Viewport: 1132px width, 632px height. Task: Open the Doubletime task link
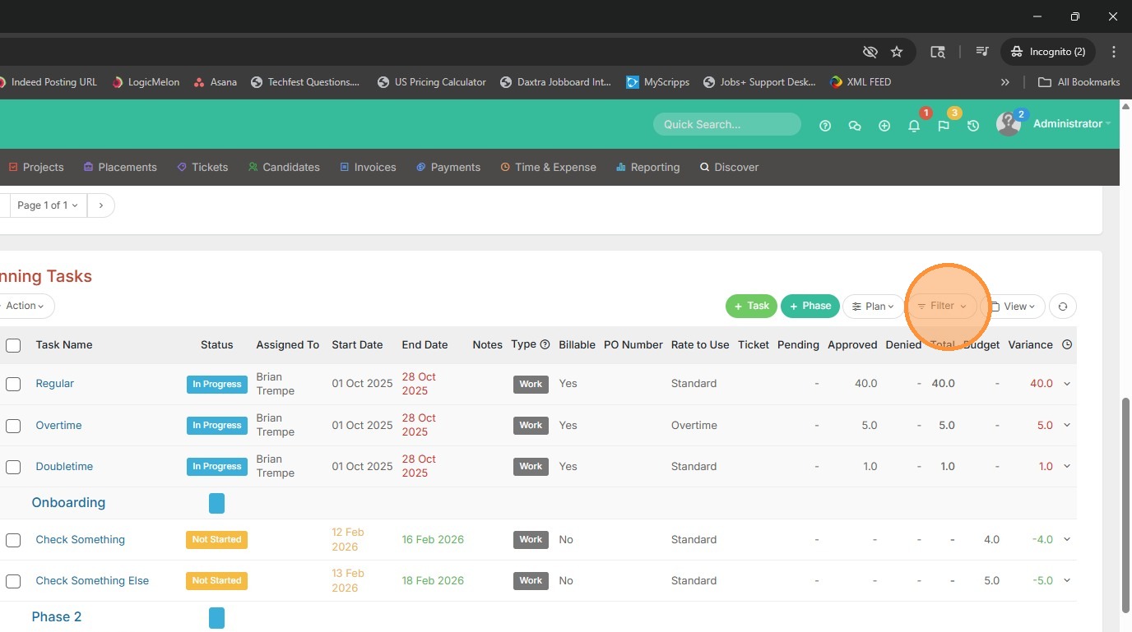64,467
